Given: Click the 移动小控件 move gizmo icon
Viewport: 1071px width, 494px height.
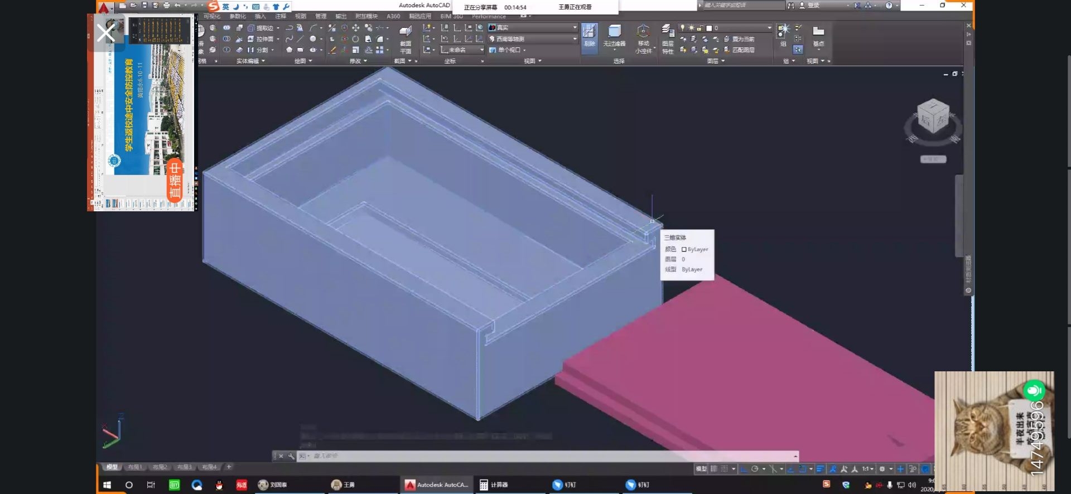Looking at the screenshot, I should 643,38.
